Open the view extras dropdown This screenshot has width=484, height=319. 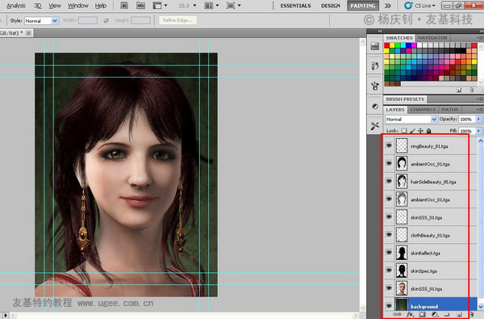point(161,6)
